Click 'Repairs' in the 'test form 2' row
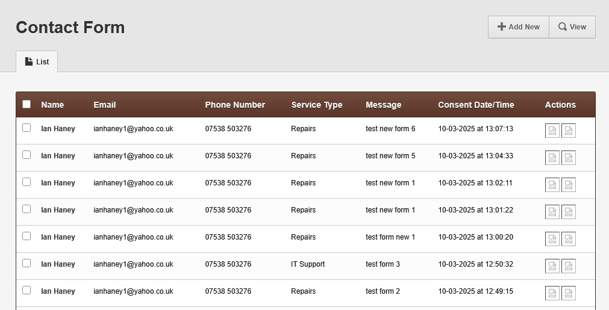Image resolution: width=609 pixels, height=310 pixels. tap(304, 292)
